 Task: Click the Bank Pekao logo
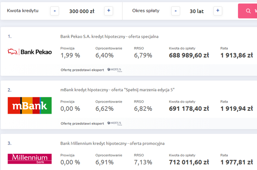29,52
